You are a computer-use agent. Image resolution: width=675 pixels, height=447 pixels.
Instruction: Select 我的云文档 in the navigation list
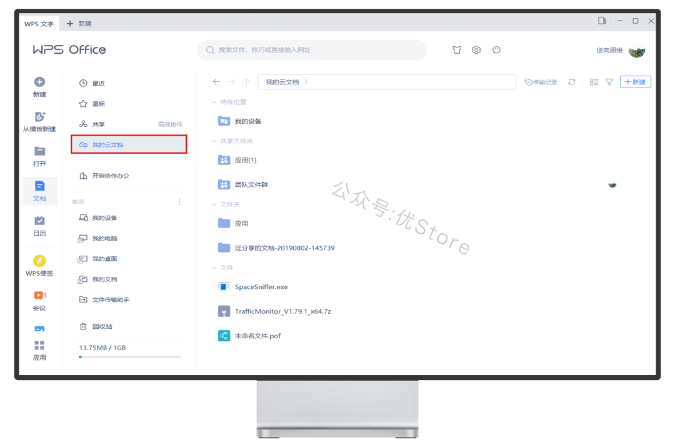(x=129, y=144)
